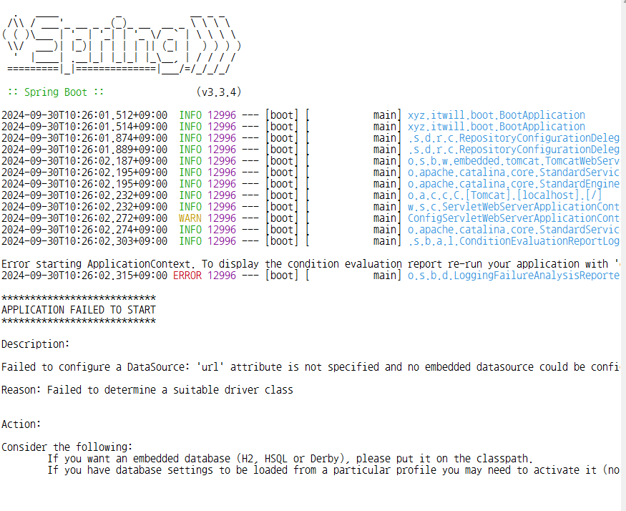Viewport: 626px width, 511px height.
Task: Click the 'Action:' label
Action: (21, 424)
